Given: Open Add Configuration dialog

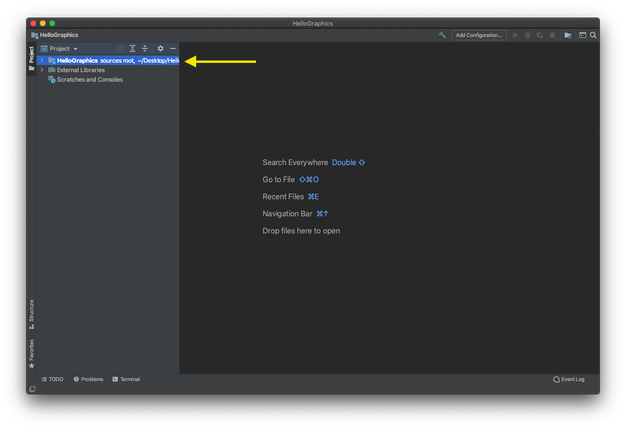Looking at the screenshot, I should pyautogui.click(x=479, y=35).
